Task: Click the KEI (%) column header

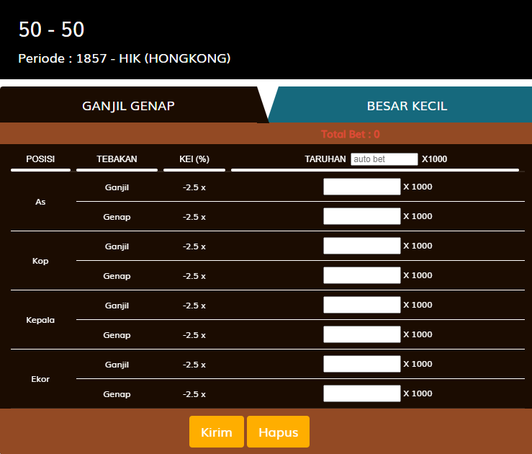Action: (x=194, y=159)
